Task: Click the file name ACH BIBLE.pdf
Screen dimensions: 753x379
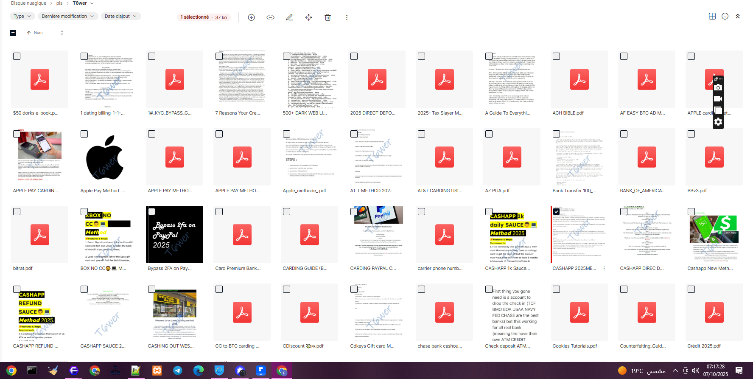Action: coord(568,113)
